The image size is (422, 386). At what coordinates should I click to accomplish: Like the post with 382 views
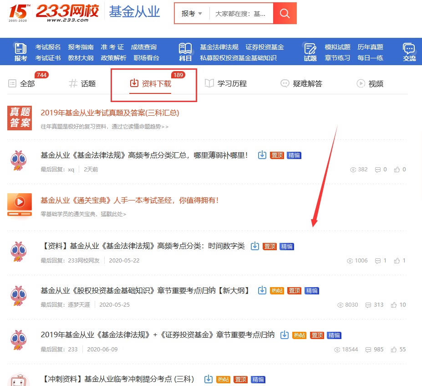[397, 170]
